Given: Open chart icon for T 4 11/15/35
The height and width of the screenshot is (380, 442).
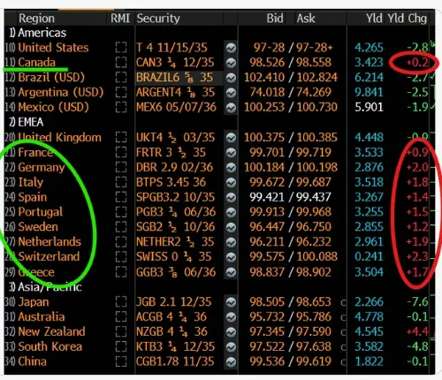Looking at the screenshot, I should (231, 48).
